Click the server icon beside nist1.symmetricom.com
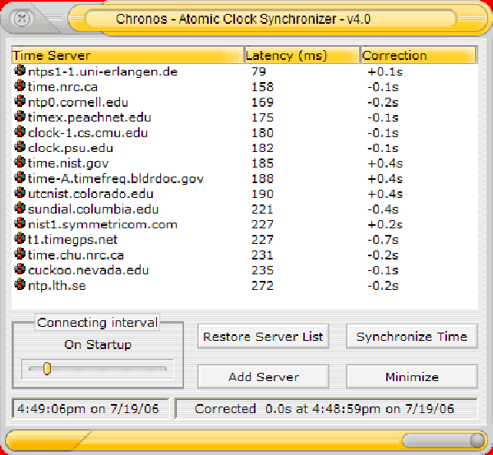The height and width of the screenshot is (455, 493). point(20,223)
